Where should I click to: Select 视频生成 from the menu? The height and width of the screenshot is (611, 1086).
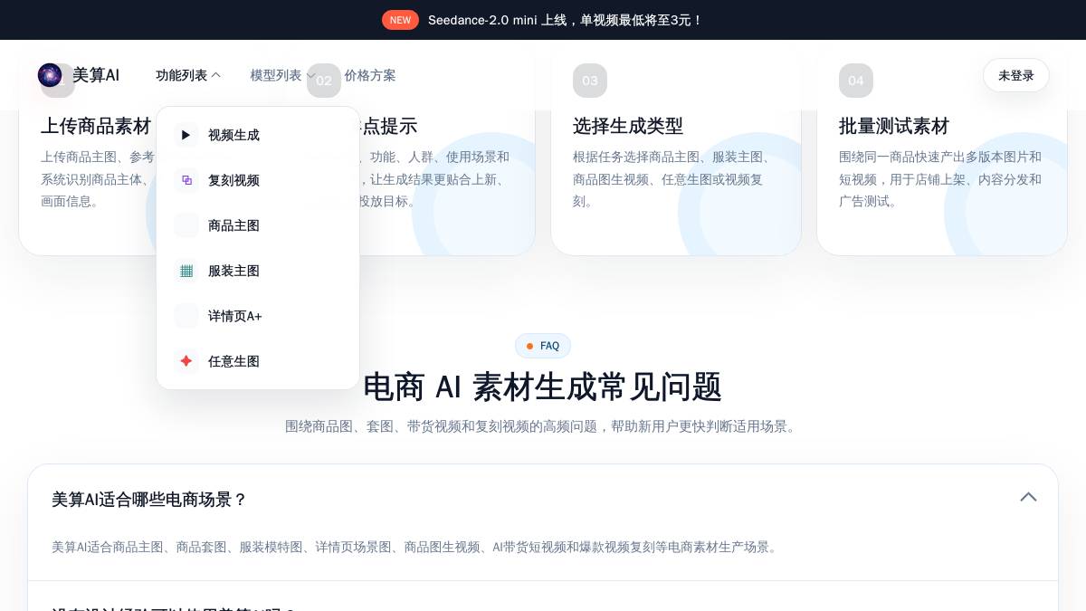(x=258, y=135)
